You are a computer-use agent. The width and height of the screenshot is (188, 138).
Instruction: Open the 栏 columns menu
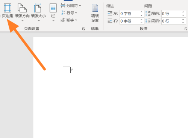click(53, 12)
